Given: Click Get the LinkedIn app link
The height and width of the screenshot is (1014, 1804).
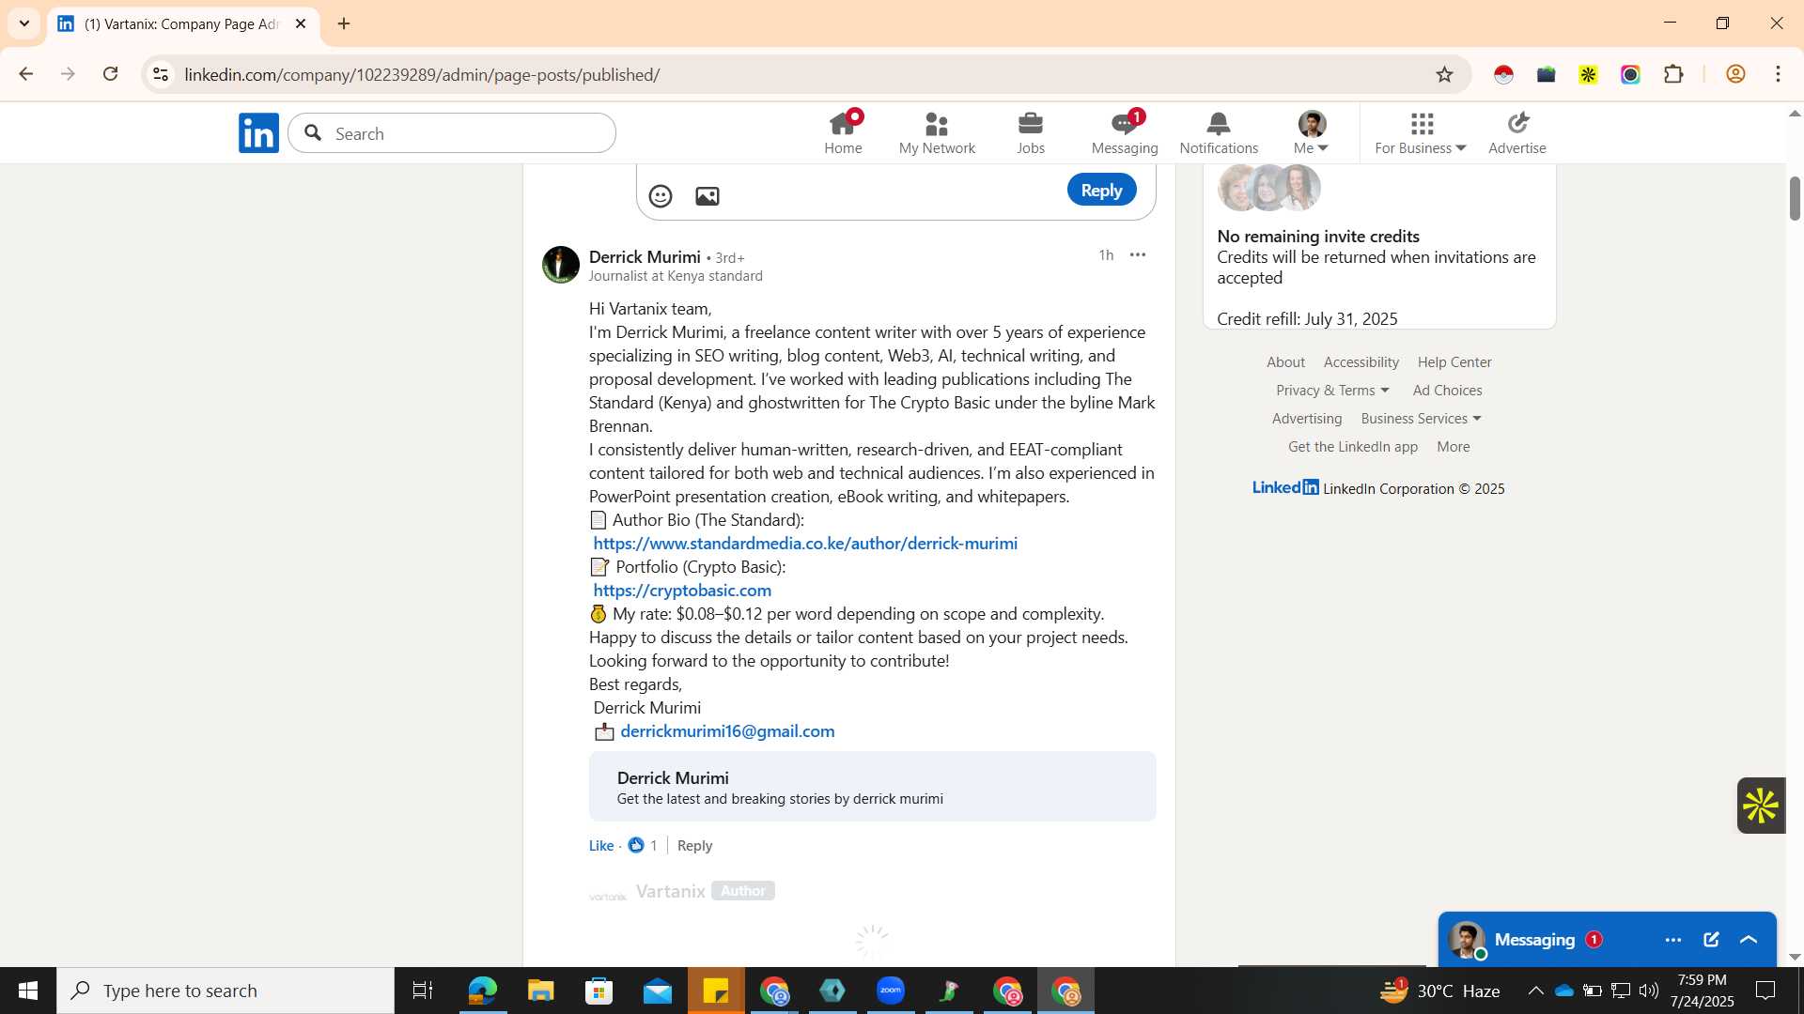Looking at the screenshot, I should click(x=1353, y=447).
